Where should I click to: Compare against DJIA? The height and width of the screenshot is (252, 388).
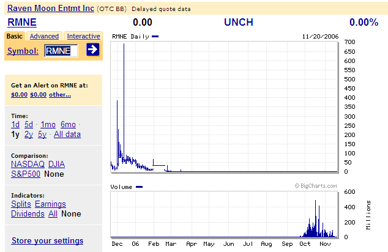click(57, 164)
